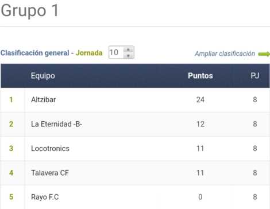
Task: Open the La Eternidad -B- team
Action: (56, 124)
